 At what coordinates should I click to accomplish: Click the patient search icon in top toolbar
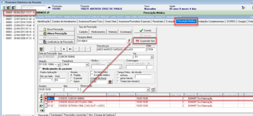tap(4, 7)
